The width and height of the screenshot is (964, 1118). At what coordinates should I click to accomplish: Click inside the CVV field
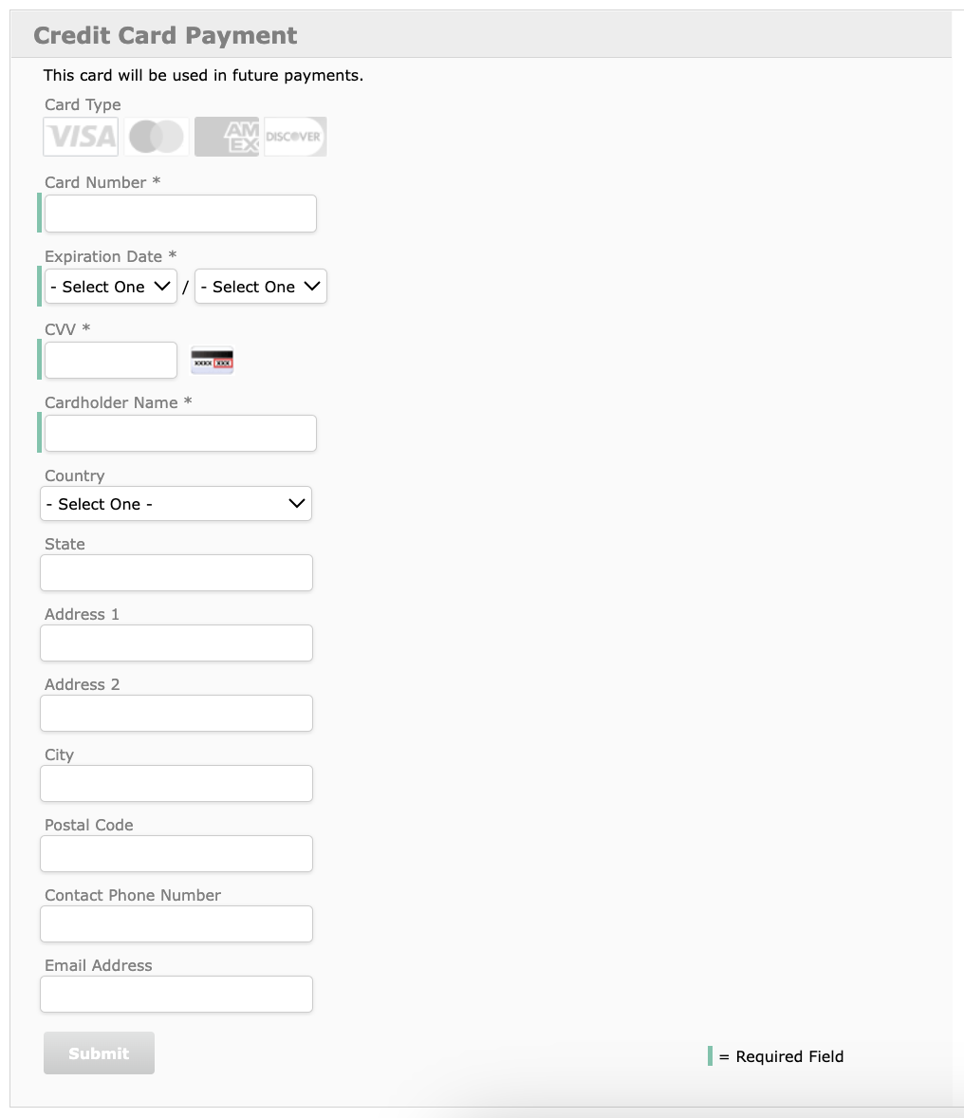tap(110, 360)
